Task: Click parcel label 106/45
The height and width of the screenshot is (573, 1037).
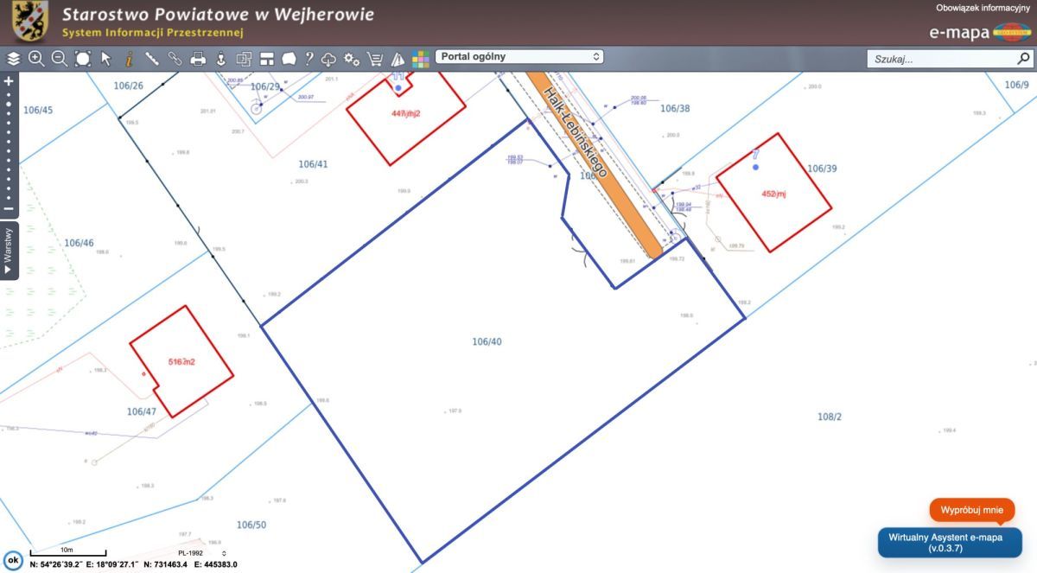Action: pos(38,110)
